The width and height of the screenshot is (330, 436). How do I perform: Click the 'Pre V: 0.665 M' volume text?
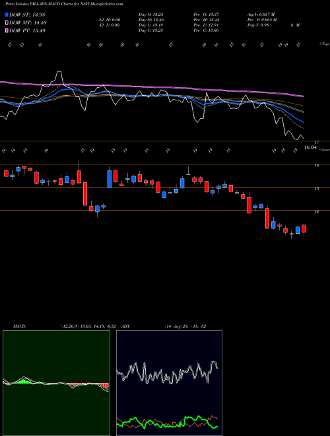point(262,20)
